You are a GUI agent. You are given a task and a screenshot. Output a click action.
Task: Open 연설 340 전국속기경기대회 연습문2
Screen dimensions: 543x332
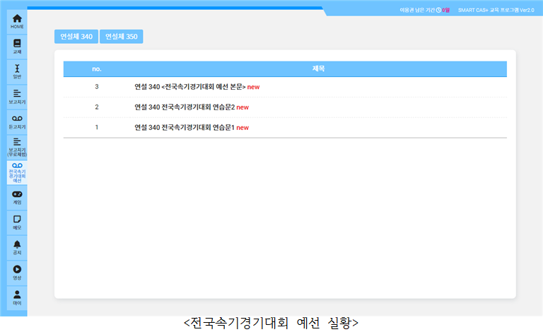pos(185,107)
